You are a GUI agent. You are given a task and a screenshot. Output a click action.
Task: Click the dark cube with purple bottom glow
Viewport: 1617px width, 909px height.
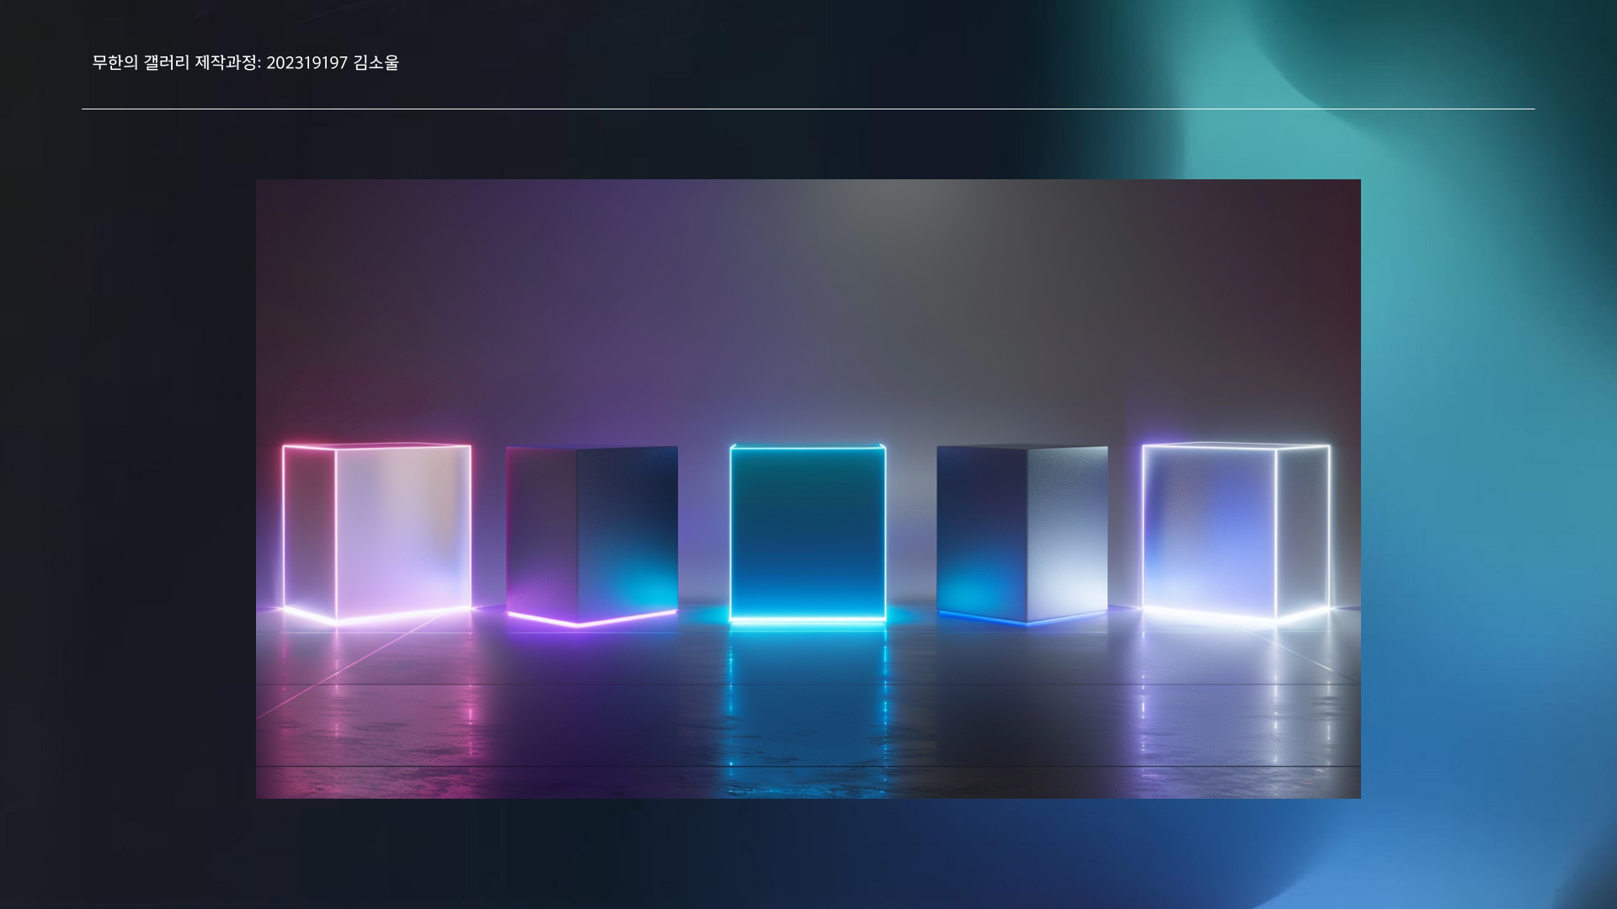pyautogui.click(x=592, y=532)
